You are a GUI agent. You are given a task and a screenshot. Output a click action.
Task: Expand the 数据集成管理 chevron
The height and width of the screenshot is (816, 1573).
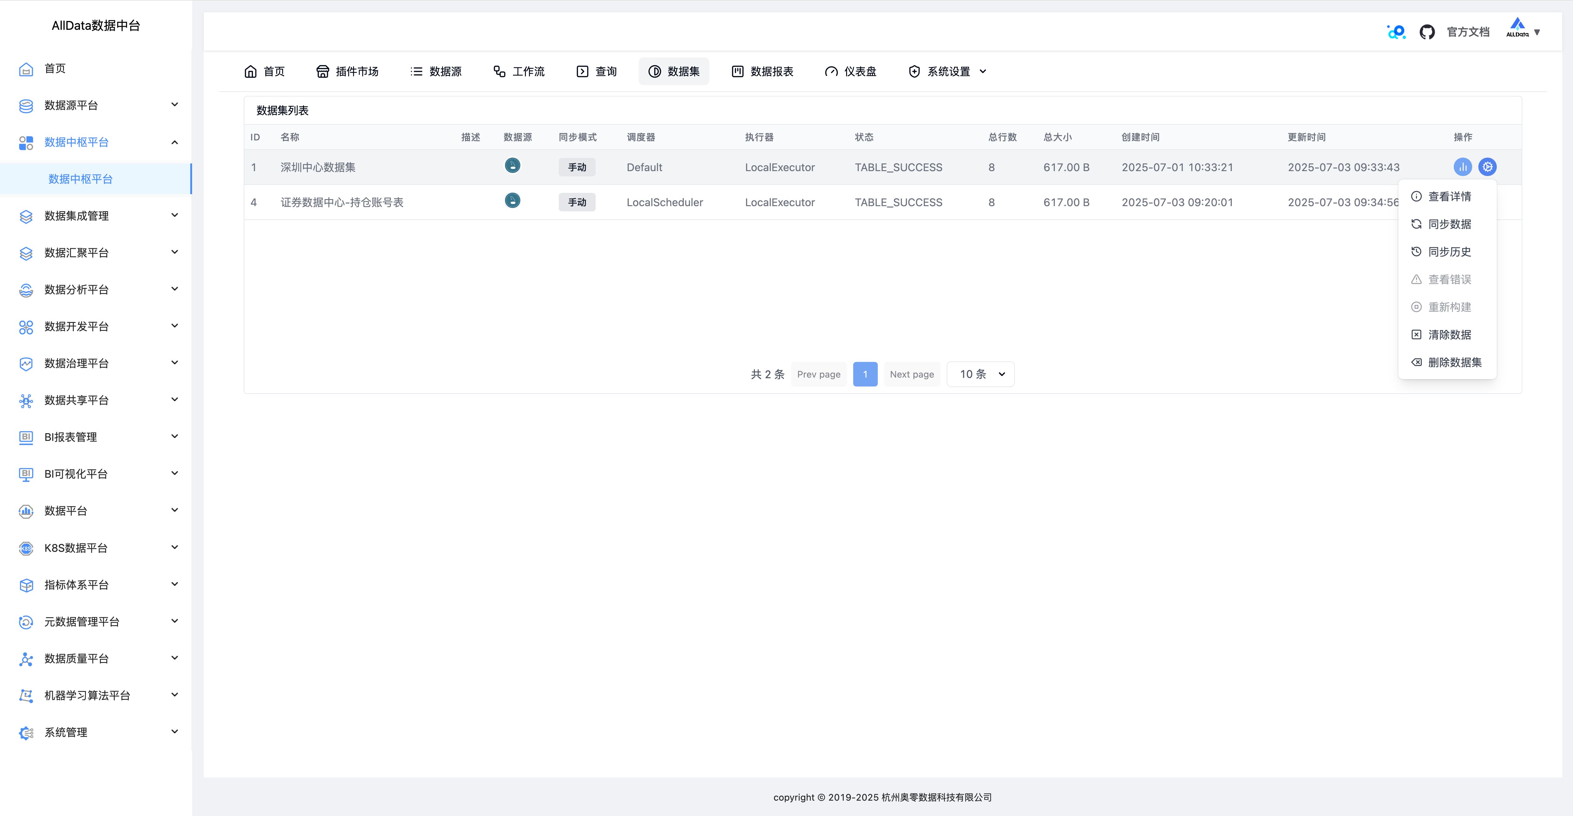coord(175,215)
